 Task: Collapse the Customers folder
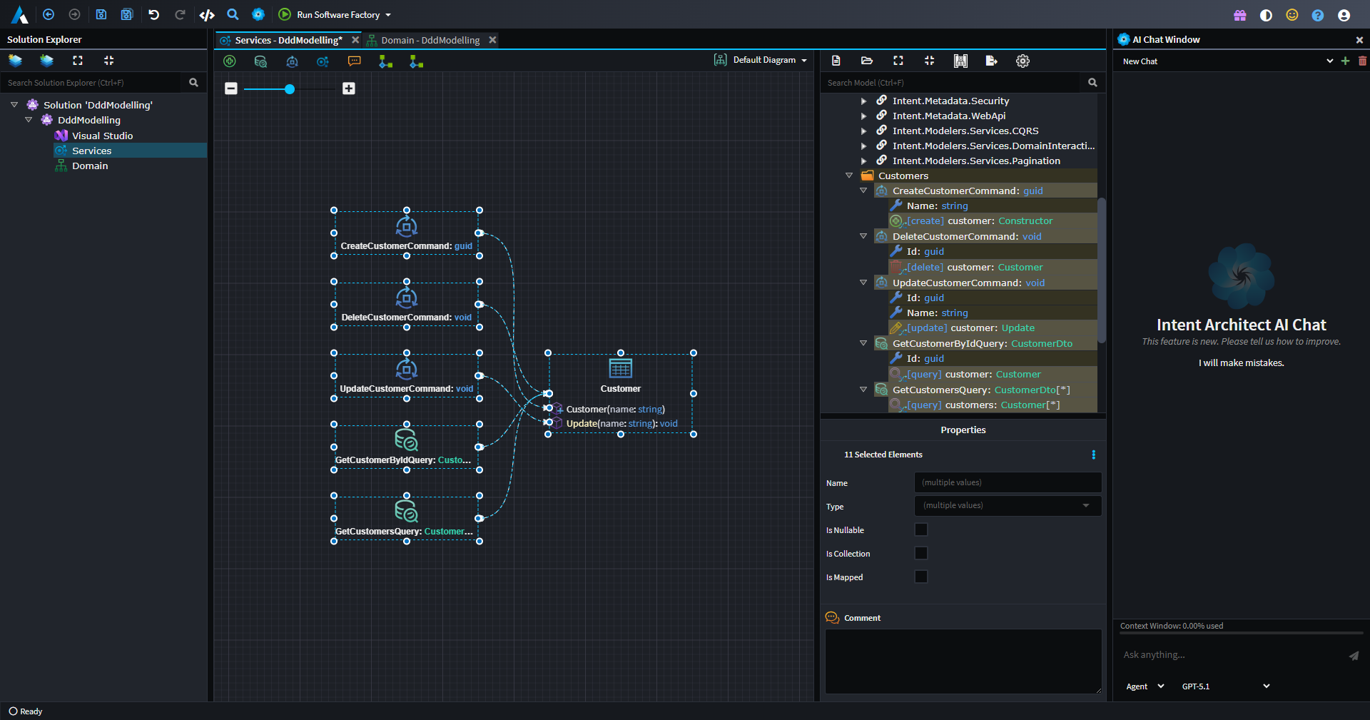849,176
